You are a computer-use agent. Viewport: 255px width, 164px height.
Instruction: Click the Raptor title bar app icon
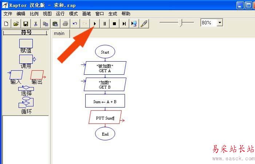[x=5, y=5]
